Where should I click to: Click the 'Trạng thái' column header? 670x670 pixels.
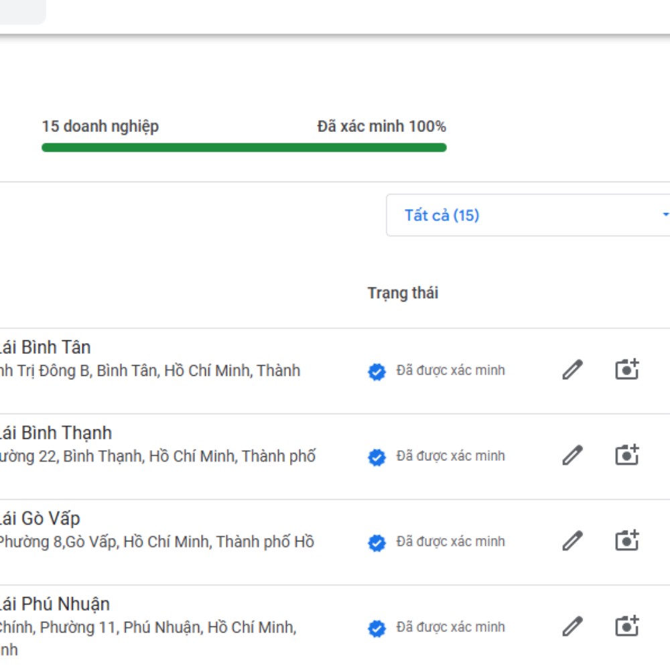[x=403, y=293]
